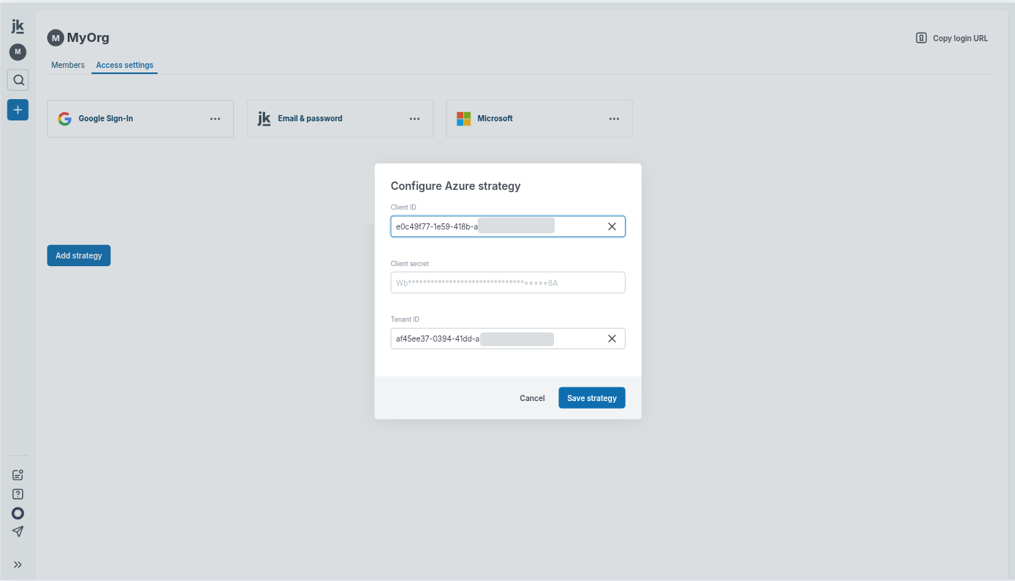
Task: Save the Azure strategy configuration
Action: point(591,397)
